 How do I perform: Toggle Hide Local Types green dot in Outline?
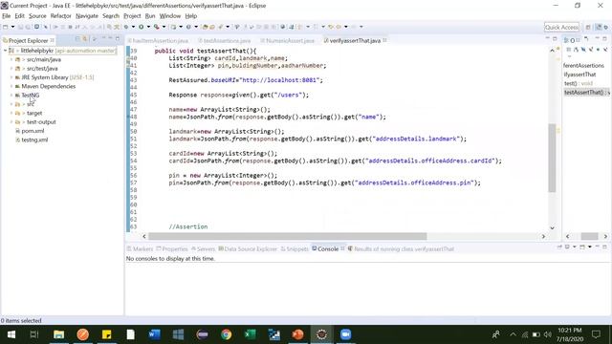598,50
